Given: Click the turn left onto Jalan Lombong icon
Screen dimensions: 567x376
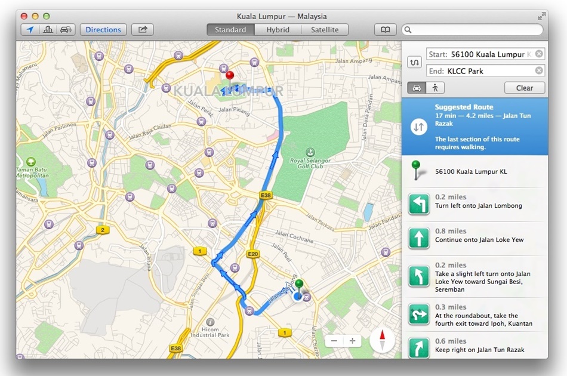Looking at the screenshot, I should coord(419,204).
